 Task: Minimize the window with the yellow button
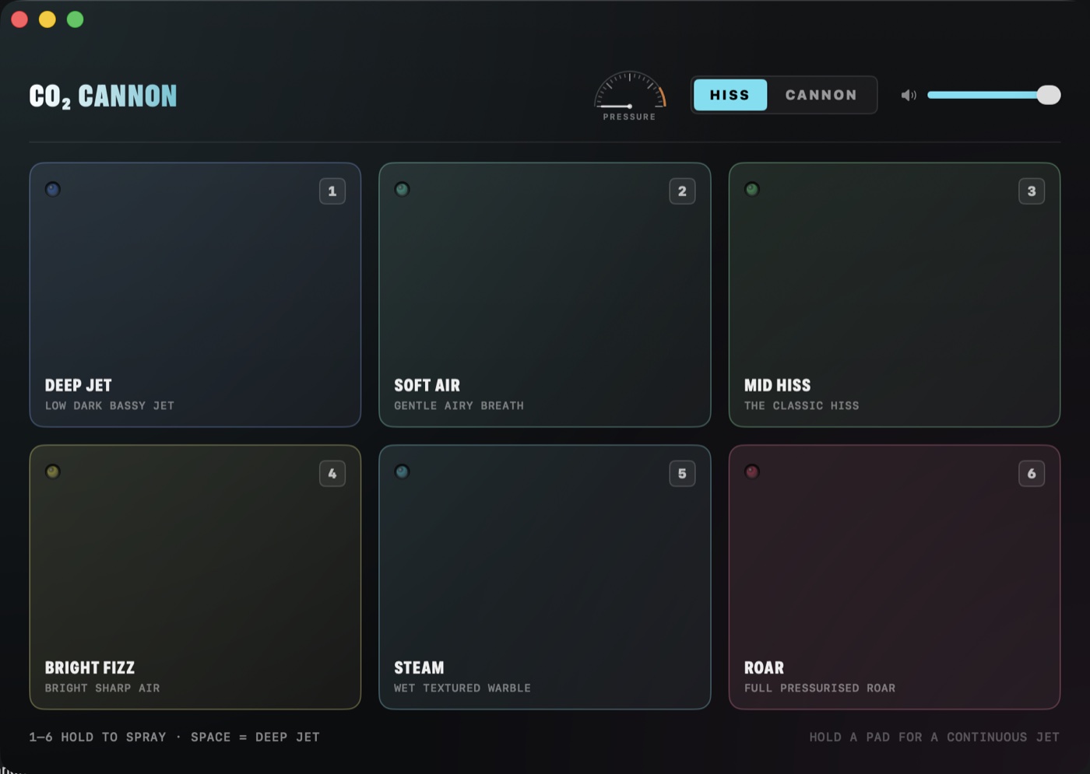(47, 19)
